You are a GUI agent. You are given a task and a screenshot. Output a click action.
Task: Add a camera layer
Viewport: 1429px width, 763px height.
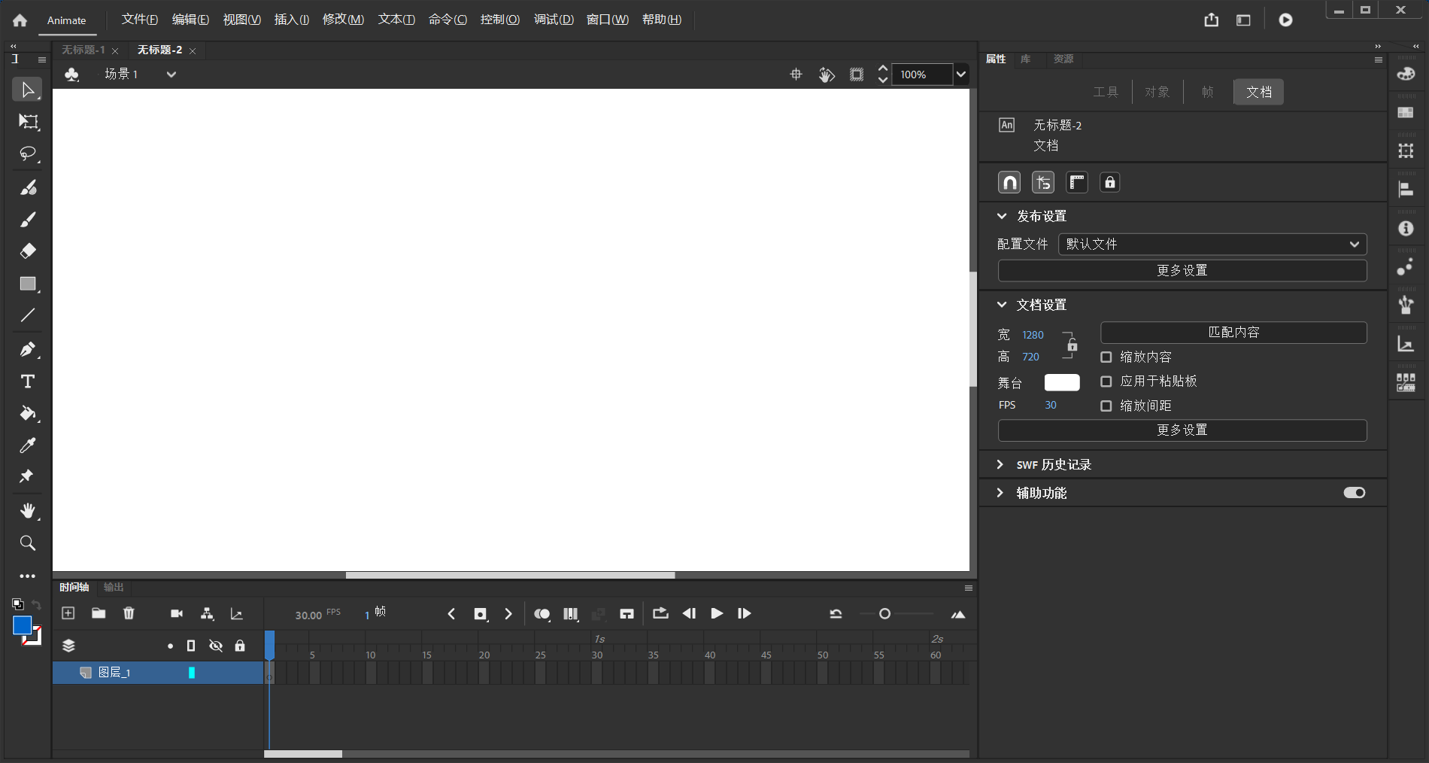[177, 613]
